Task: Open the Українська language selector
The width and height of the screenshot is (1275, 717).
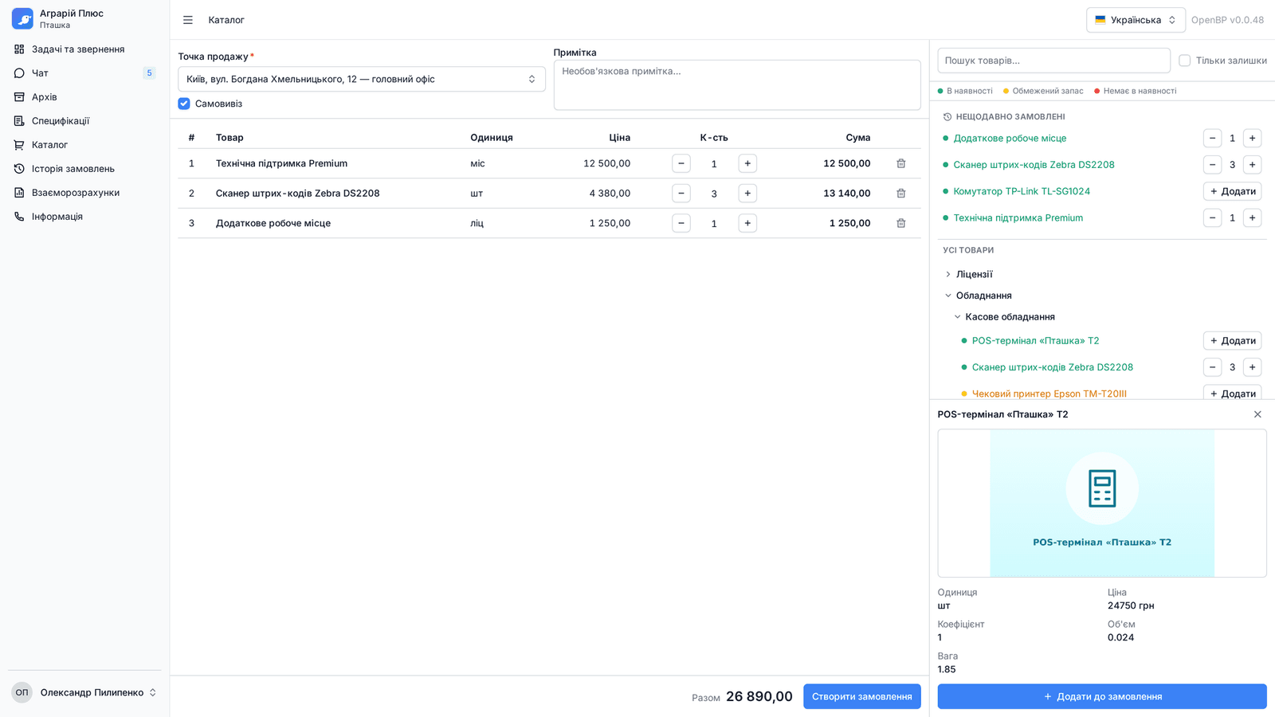Action: point(1136,20)
